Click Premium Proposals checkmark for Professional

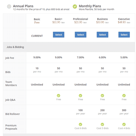(x=80, y=124)
